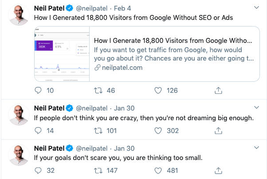Open Neil Patel's avatar on the first tweet

pos(19,15)
